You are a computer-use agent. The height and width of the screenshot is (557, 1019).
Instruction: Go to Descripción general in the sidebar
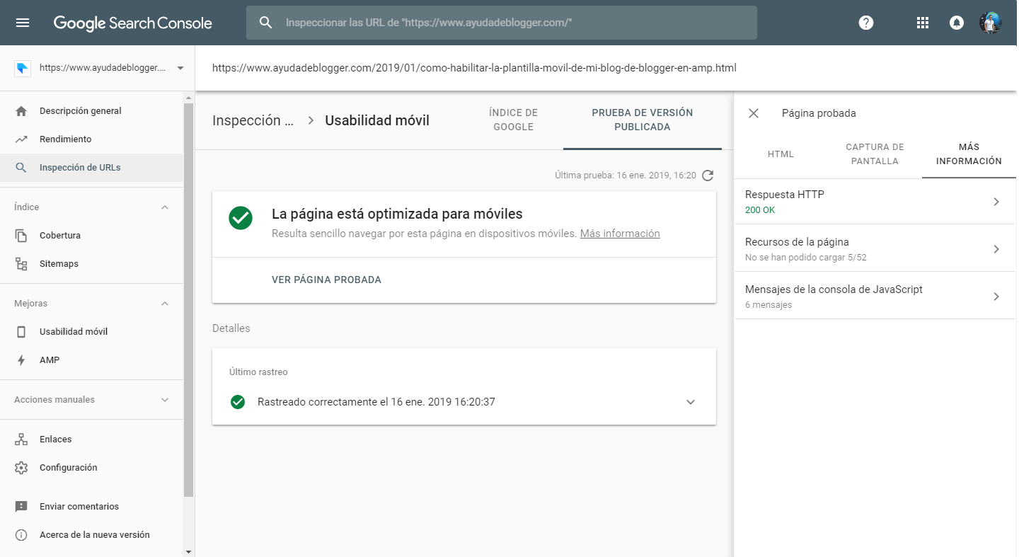click(92, 111)
